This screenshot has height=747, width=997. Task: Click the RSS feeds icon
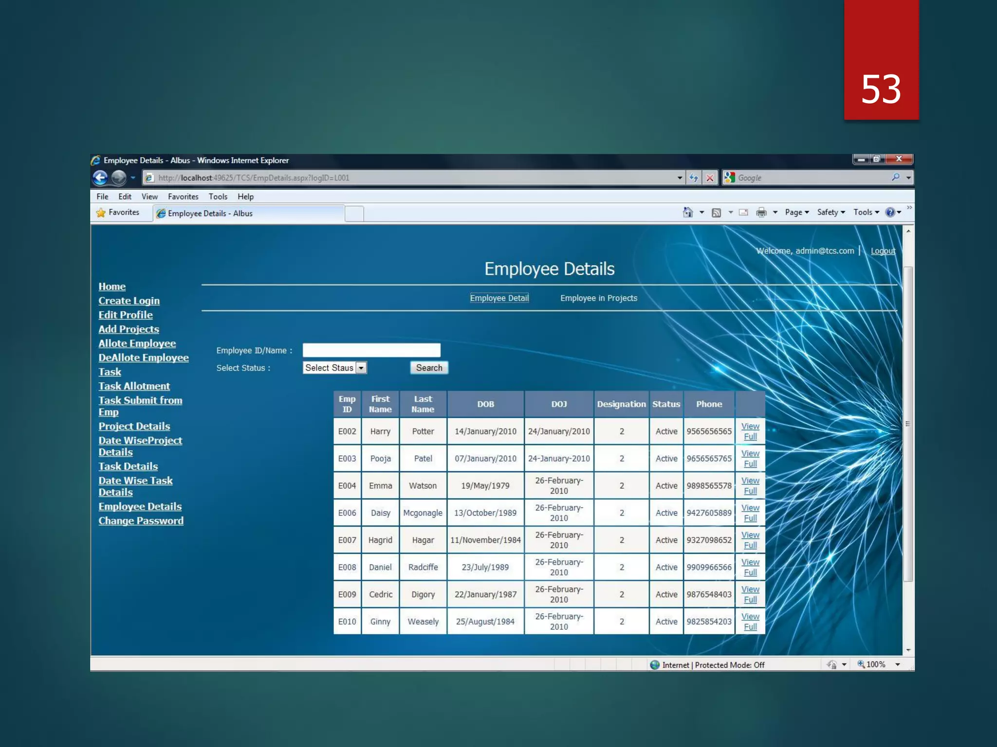coord(716,213)
